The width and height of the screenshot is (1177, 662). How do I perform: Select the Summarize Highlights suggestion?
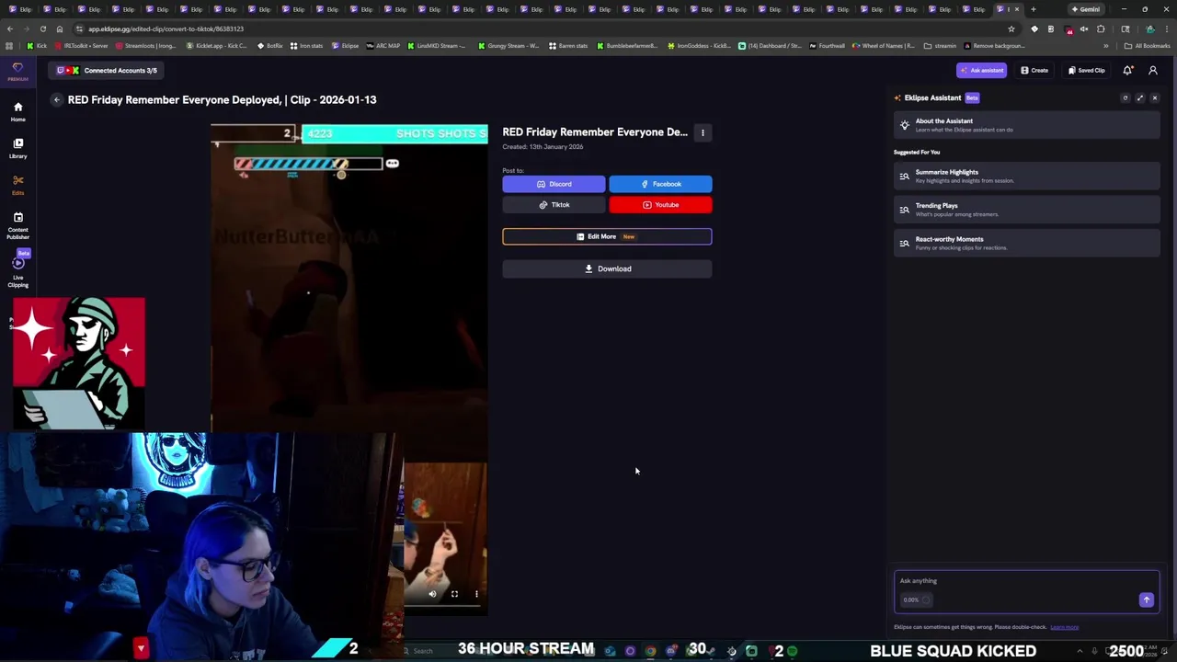click(x=1026, y=176)
